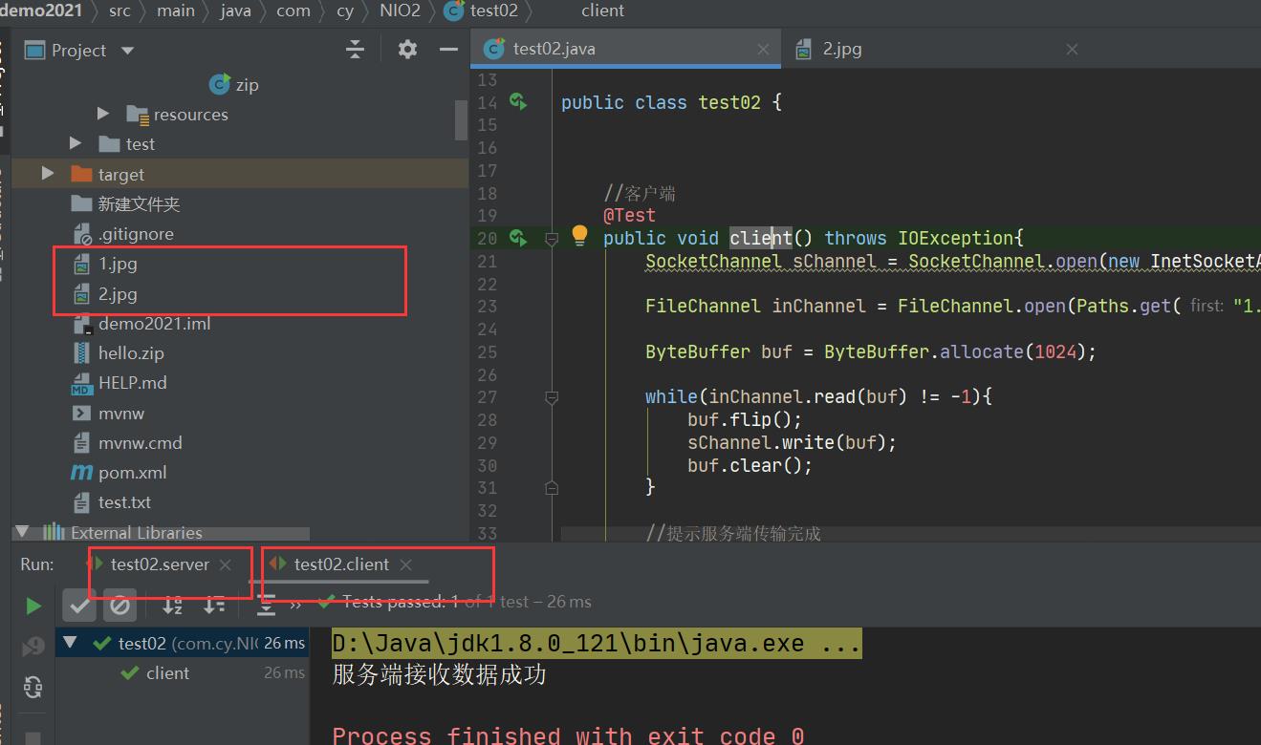The height and width of the screenshot is (745, 1261).
Task: Toggle show ignored tests button
Action: pyautogui.click(x=120, y=605)
